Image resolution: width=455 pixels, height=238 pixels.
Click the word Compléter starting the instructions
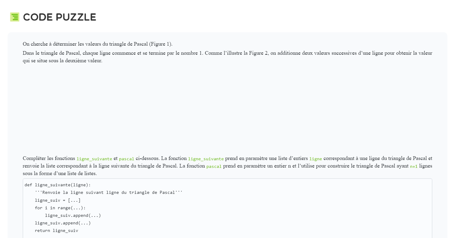tap(34, 158)
